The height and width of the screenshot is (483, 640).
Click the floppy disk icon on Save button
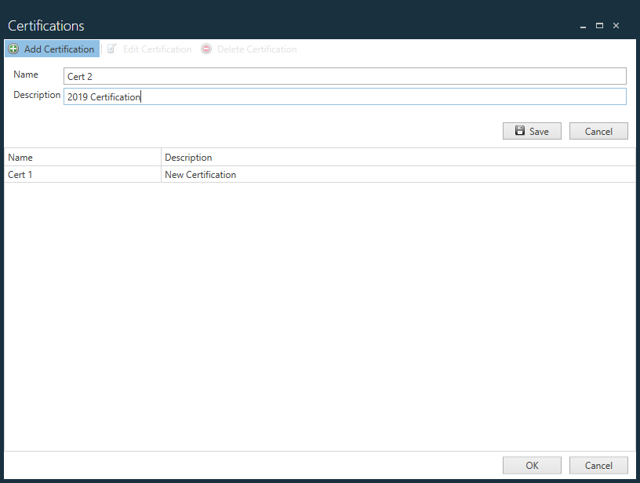(519, 130)
